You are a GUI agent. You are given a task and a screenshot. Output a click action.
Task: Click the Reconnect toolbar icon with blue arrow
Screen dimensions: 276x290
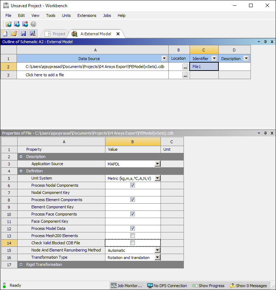[17, 24]
